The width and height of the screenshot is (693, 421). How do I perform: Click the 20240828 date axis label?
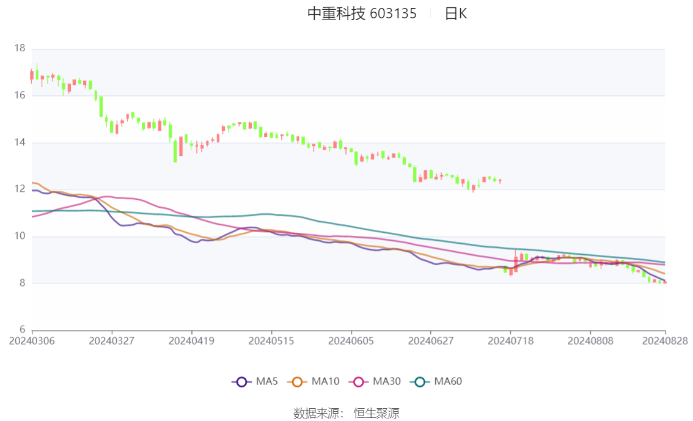(665, 341)
